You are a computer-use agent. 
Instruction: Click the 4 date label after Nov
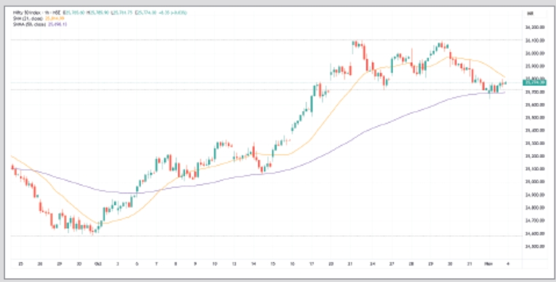[506, 263]
